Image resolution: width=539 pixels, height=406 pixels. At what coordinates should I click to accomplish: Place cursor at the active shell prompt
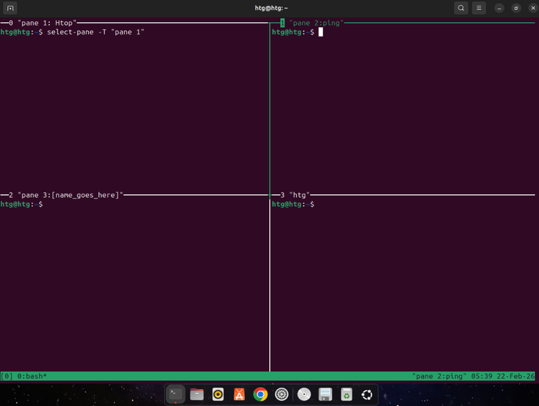point(321,31)
